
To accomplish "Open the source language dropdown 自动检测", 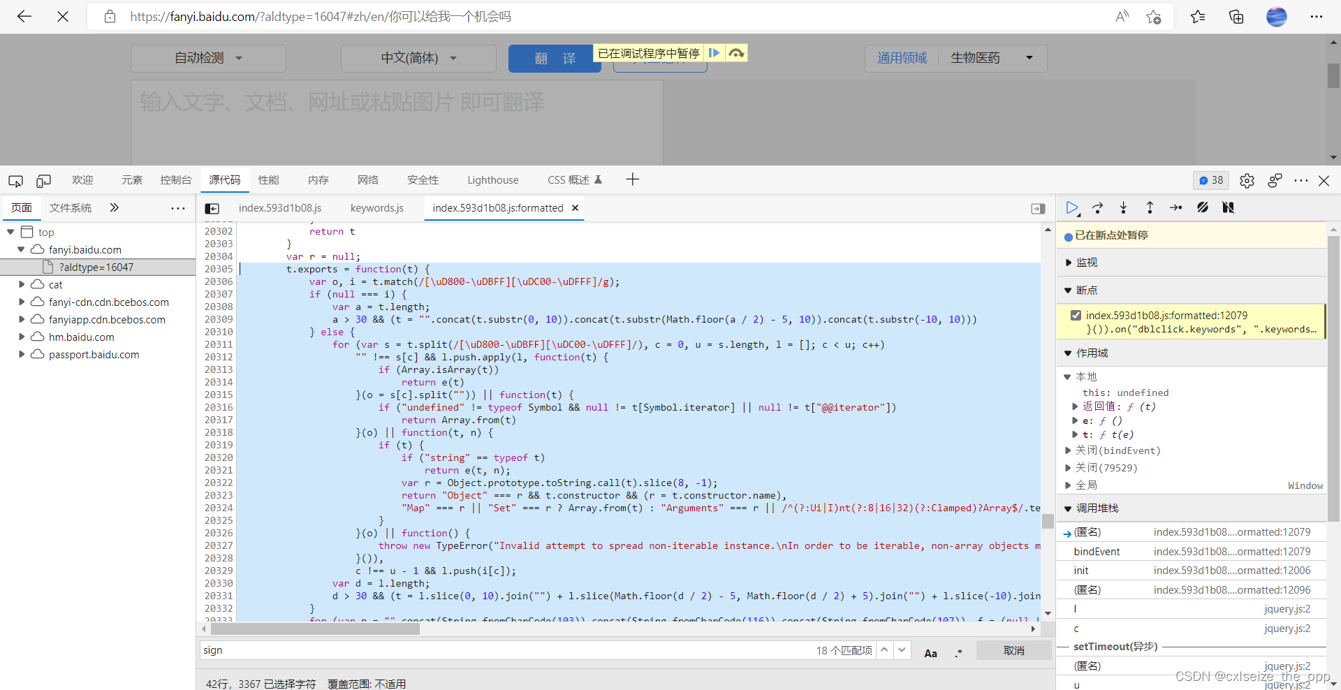I will (x=207, y=59).
